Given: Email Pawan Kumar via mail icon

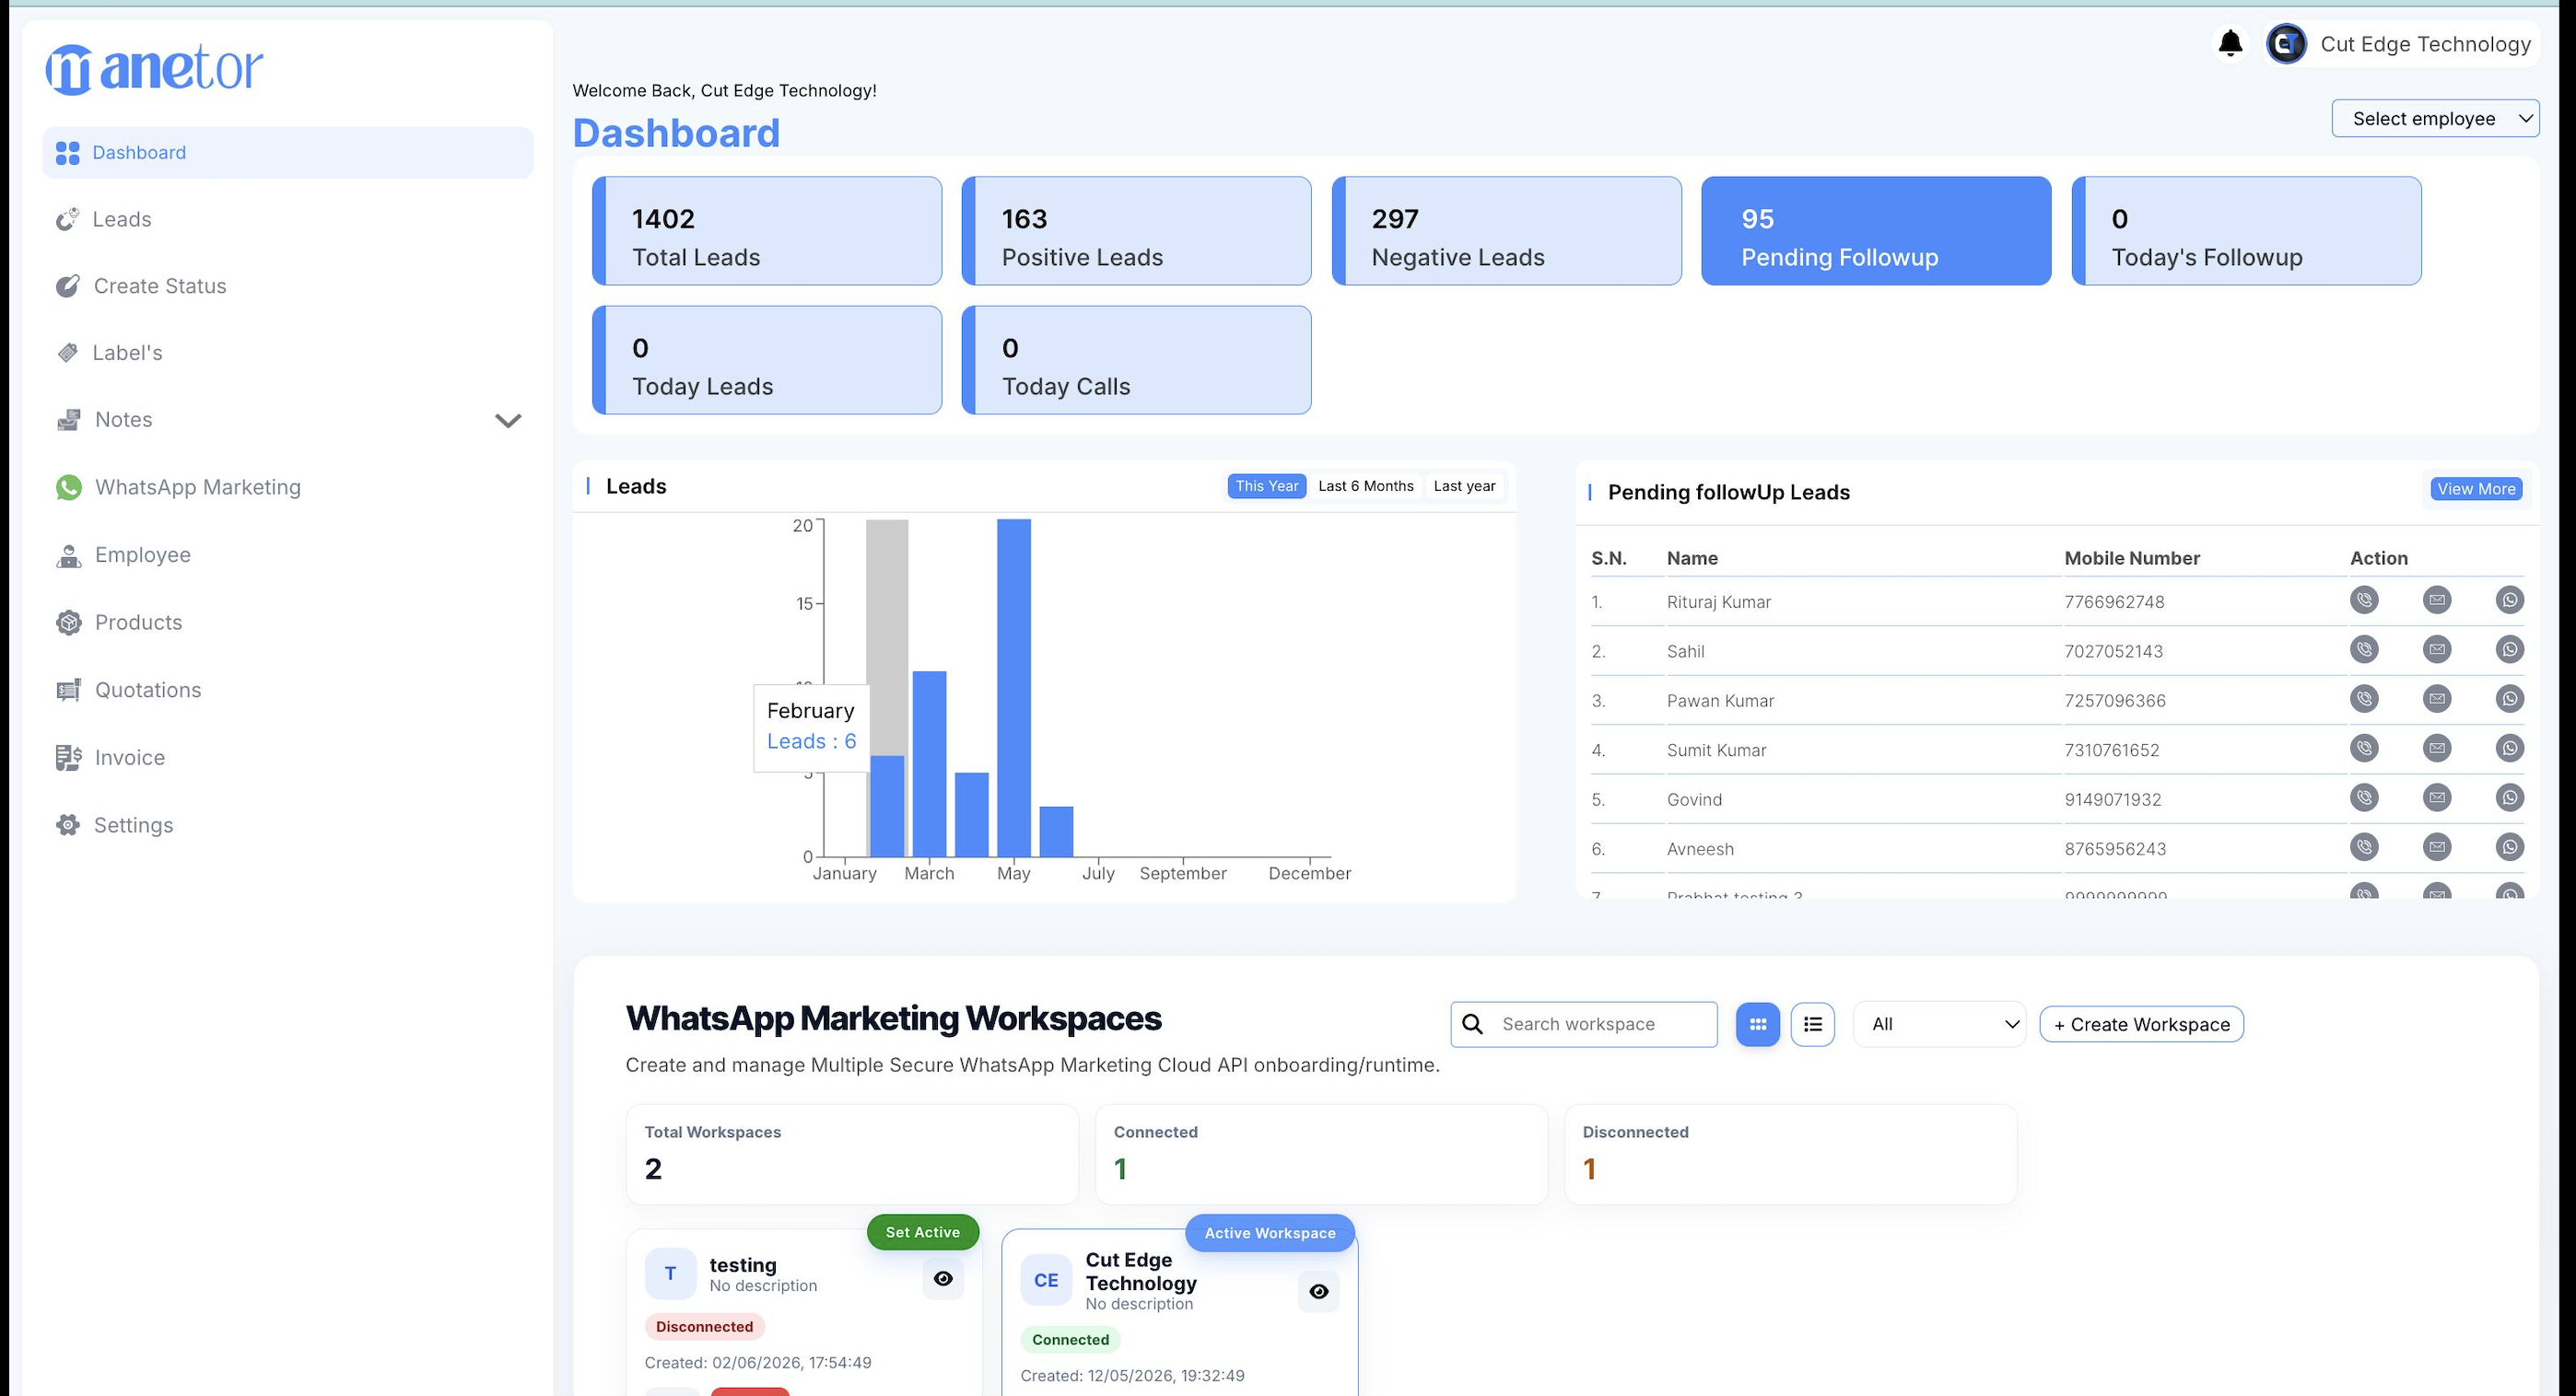Looking at the screenshot, I should click(x=2437, y=699).
